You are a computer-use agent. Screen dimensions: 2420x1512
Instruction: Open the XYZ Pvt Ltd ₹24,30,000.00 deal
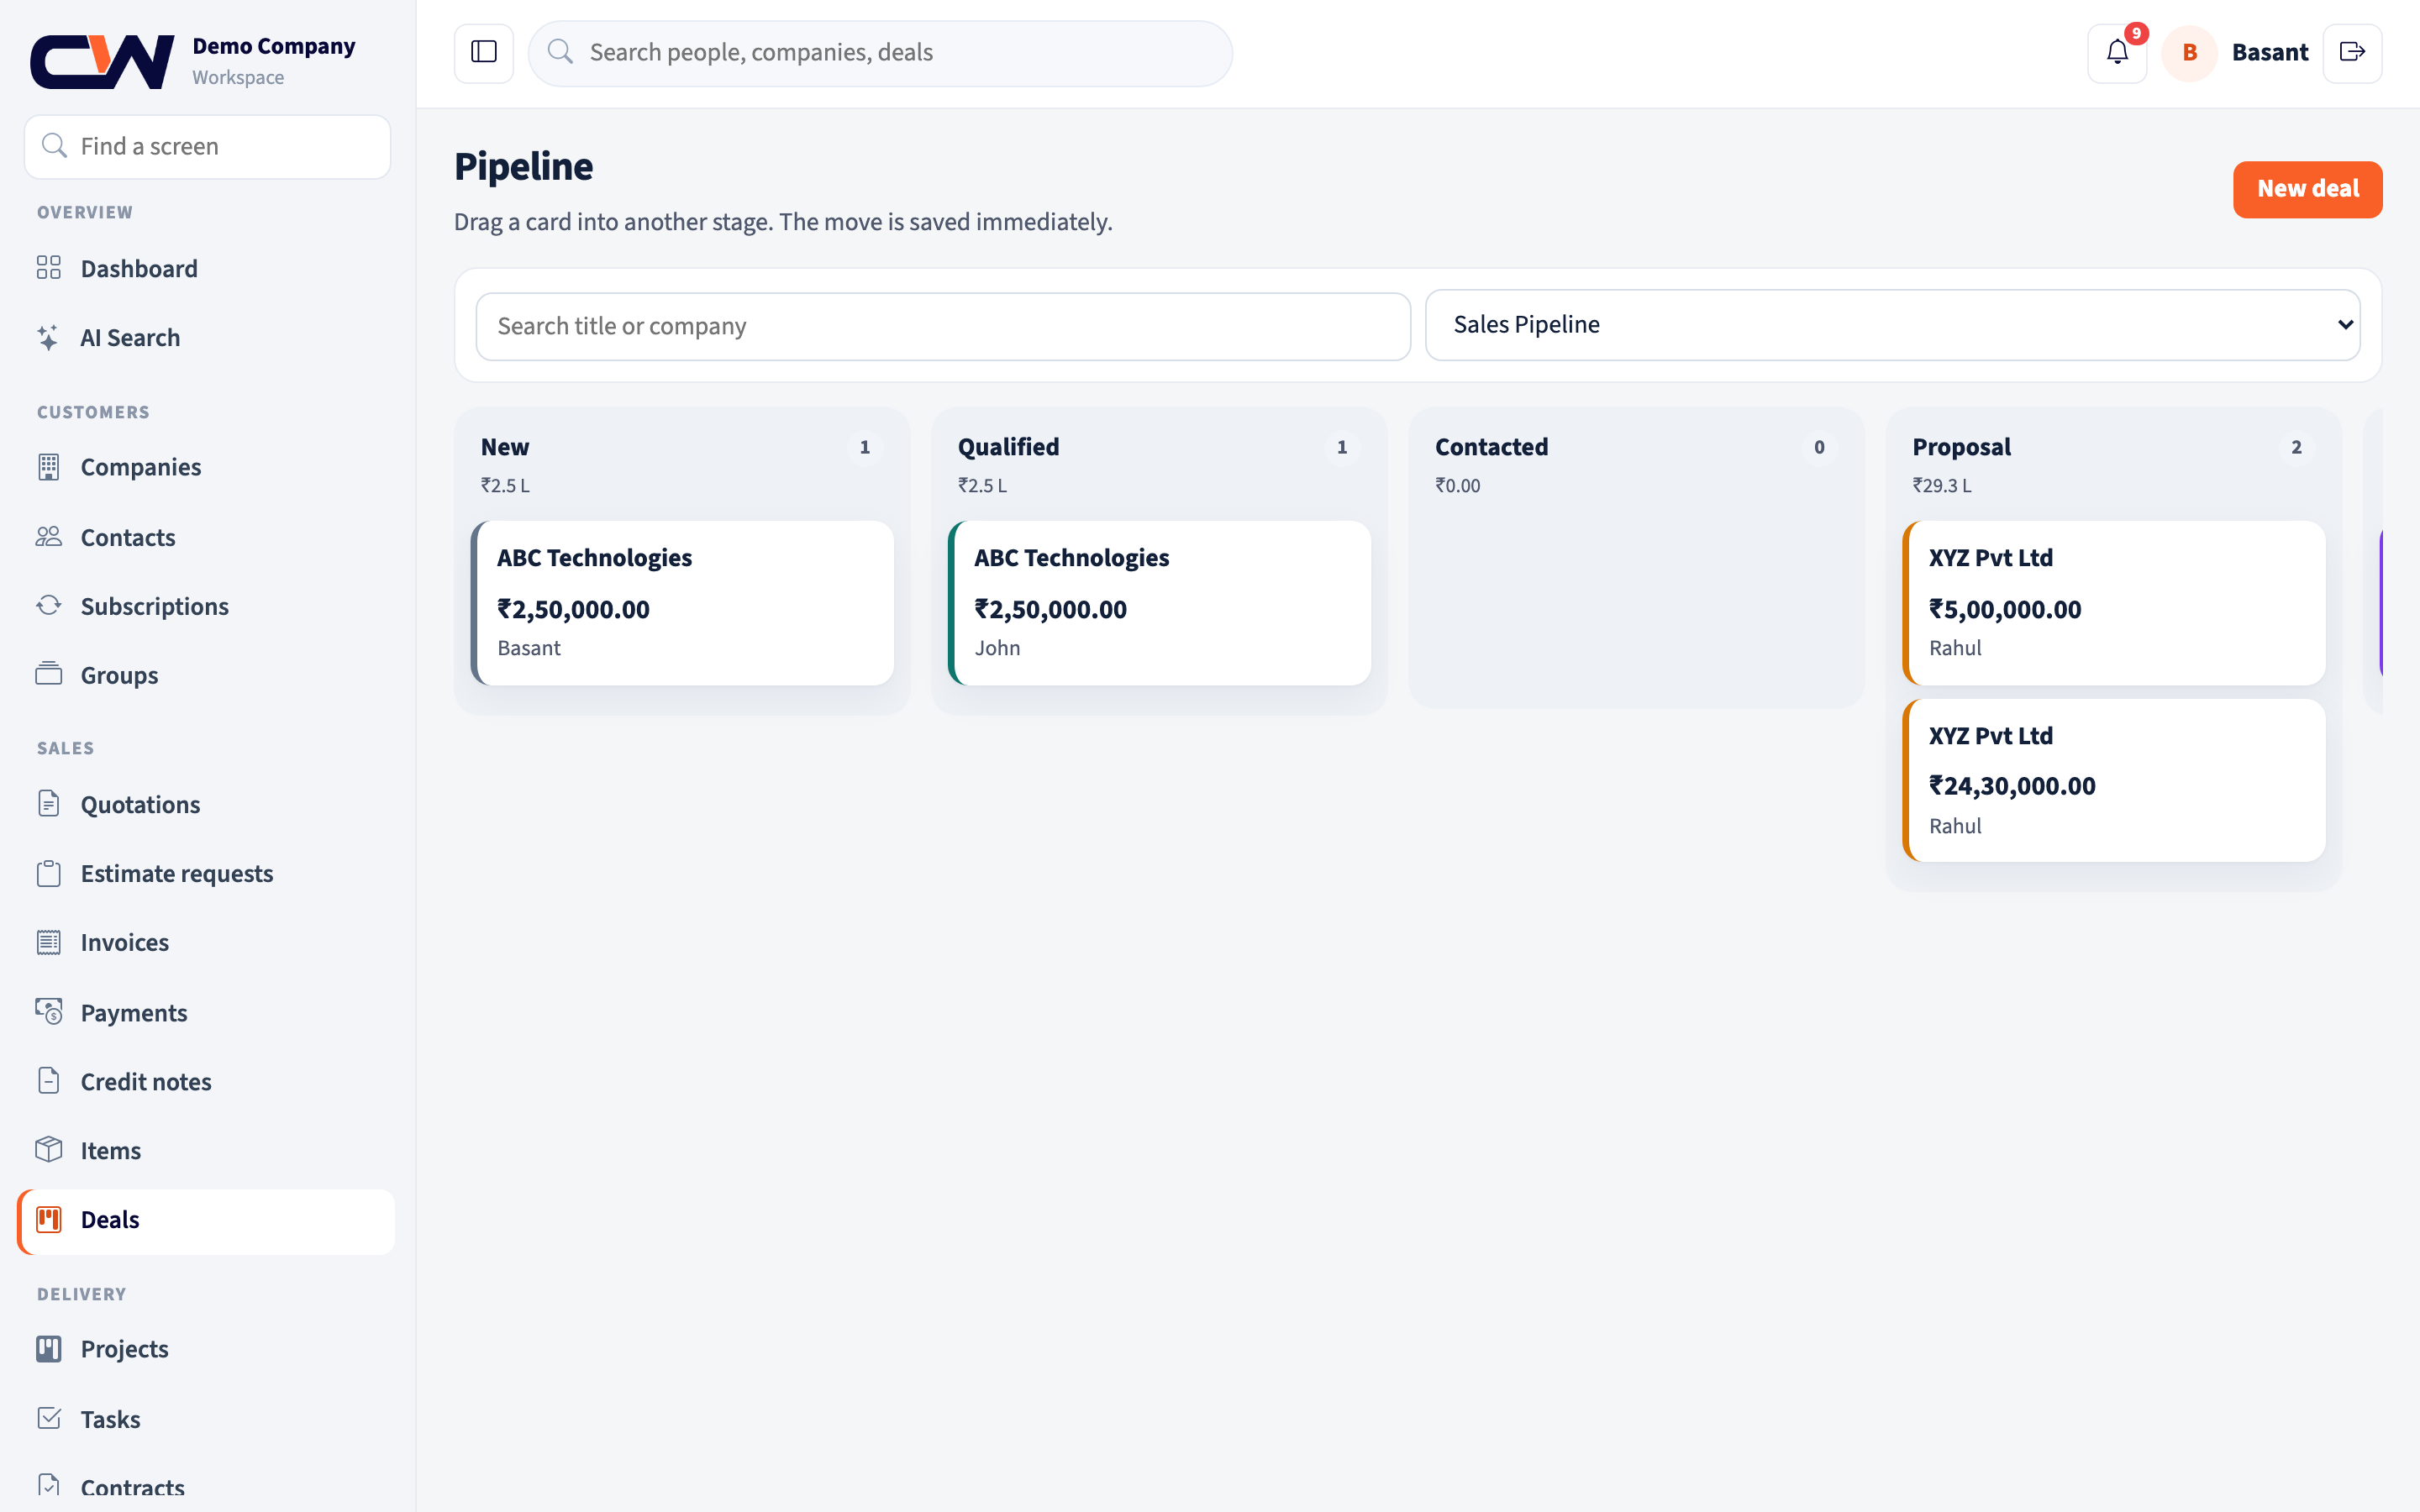2113,780
